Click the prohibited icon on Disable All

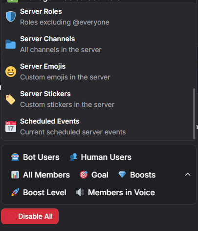coord(11,216)
